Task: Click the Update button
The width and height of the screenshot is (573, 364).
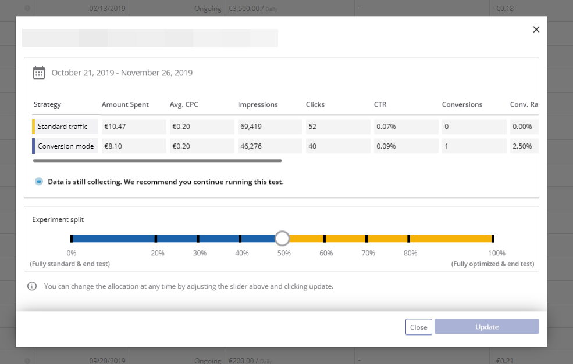Action: coord(486,327)
